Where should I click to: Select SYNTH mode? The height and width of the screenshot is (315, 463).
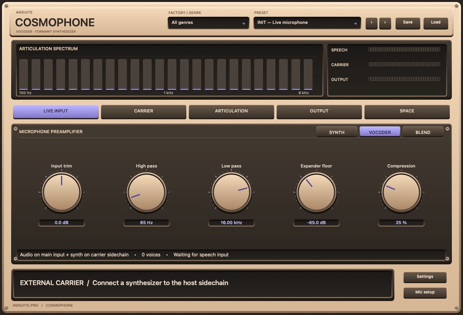(x=336, y=132)
